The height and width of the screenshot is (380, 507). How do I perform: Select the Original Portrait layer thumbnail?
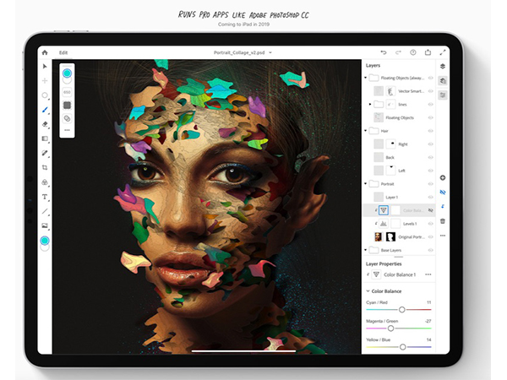pyautogui.click(x=379, y=236)
